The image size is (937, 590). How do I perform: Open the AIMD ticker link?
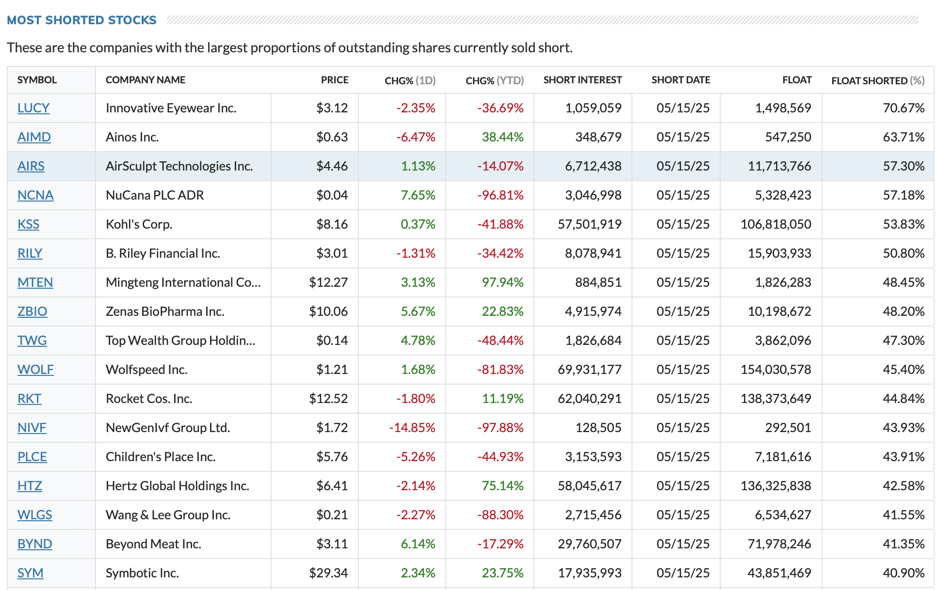34,137
